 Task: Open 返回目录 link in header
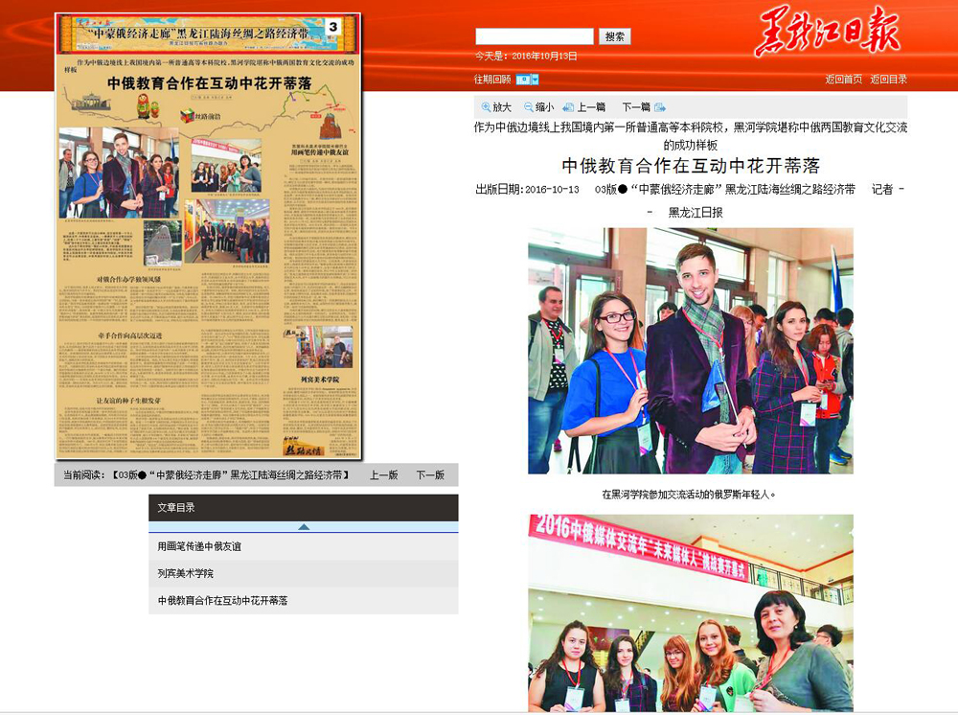pos(888,80)
